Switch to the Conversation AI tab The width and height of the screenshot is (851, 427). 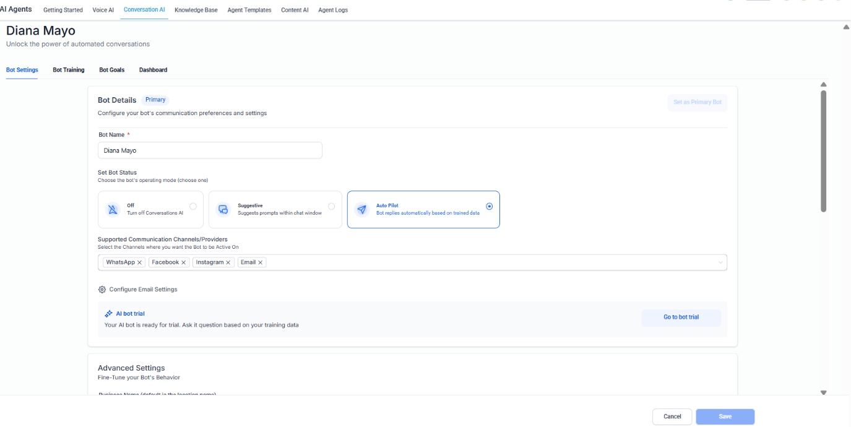coord(144,10)
